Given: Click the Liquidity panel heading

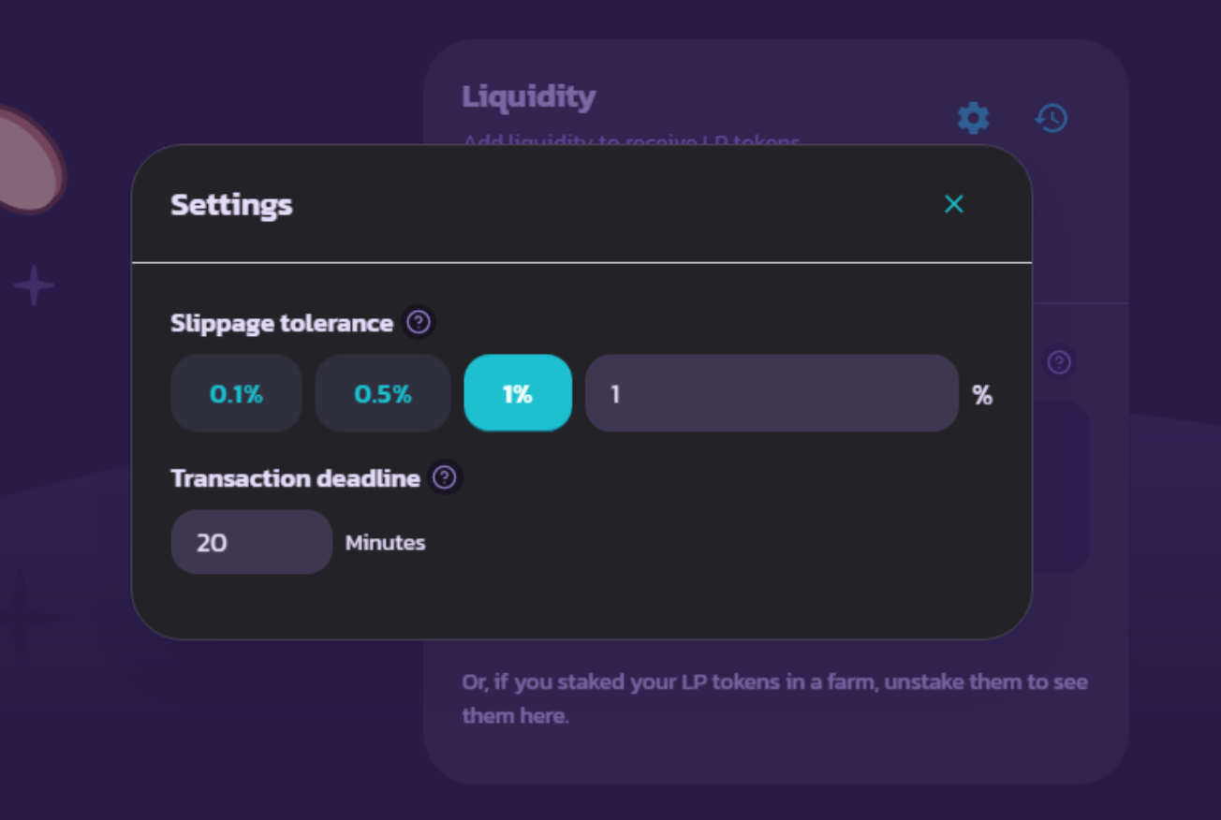Looking at the screenshot, I should (529, 97).
